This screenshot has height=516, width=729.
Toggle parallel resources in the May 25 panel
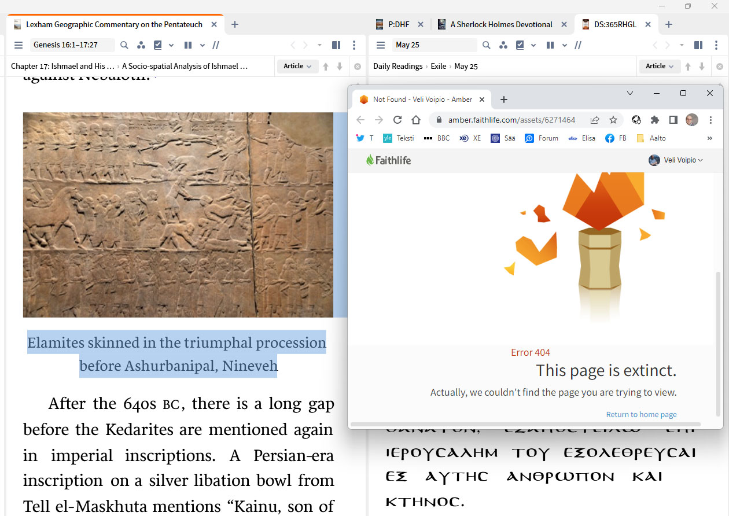[x=578, y=45]
